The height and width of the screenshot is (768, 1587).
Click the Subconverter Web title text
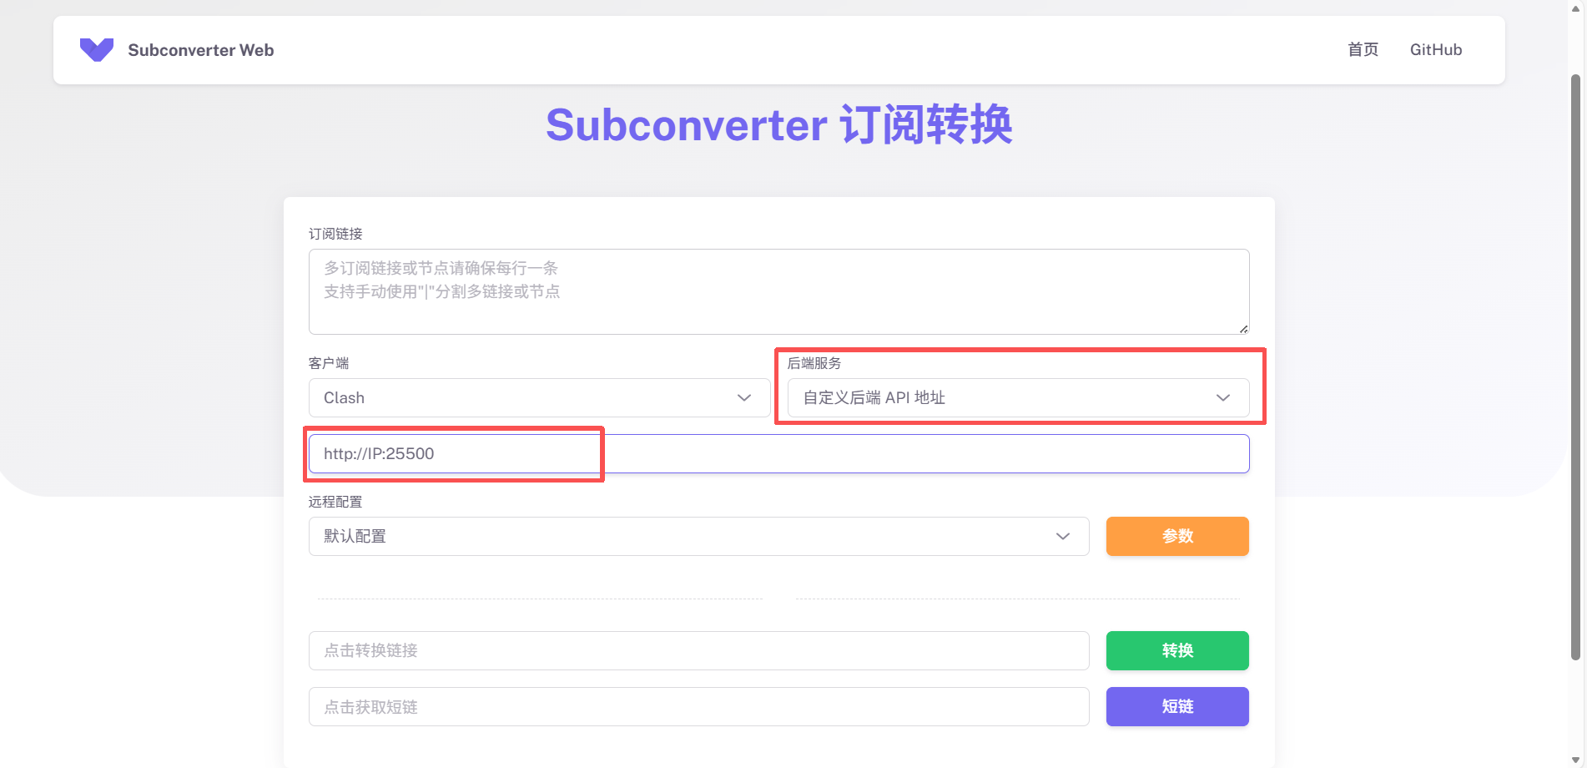point(200,50)
